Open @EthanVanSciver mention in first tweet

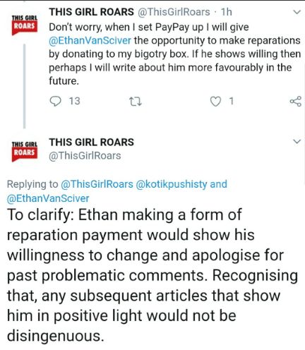[90, 40]
